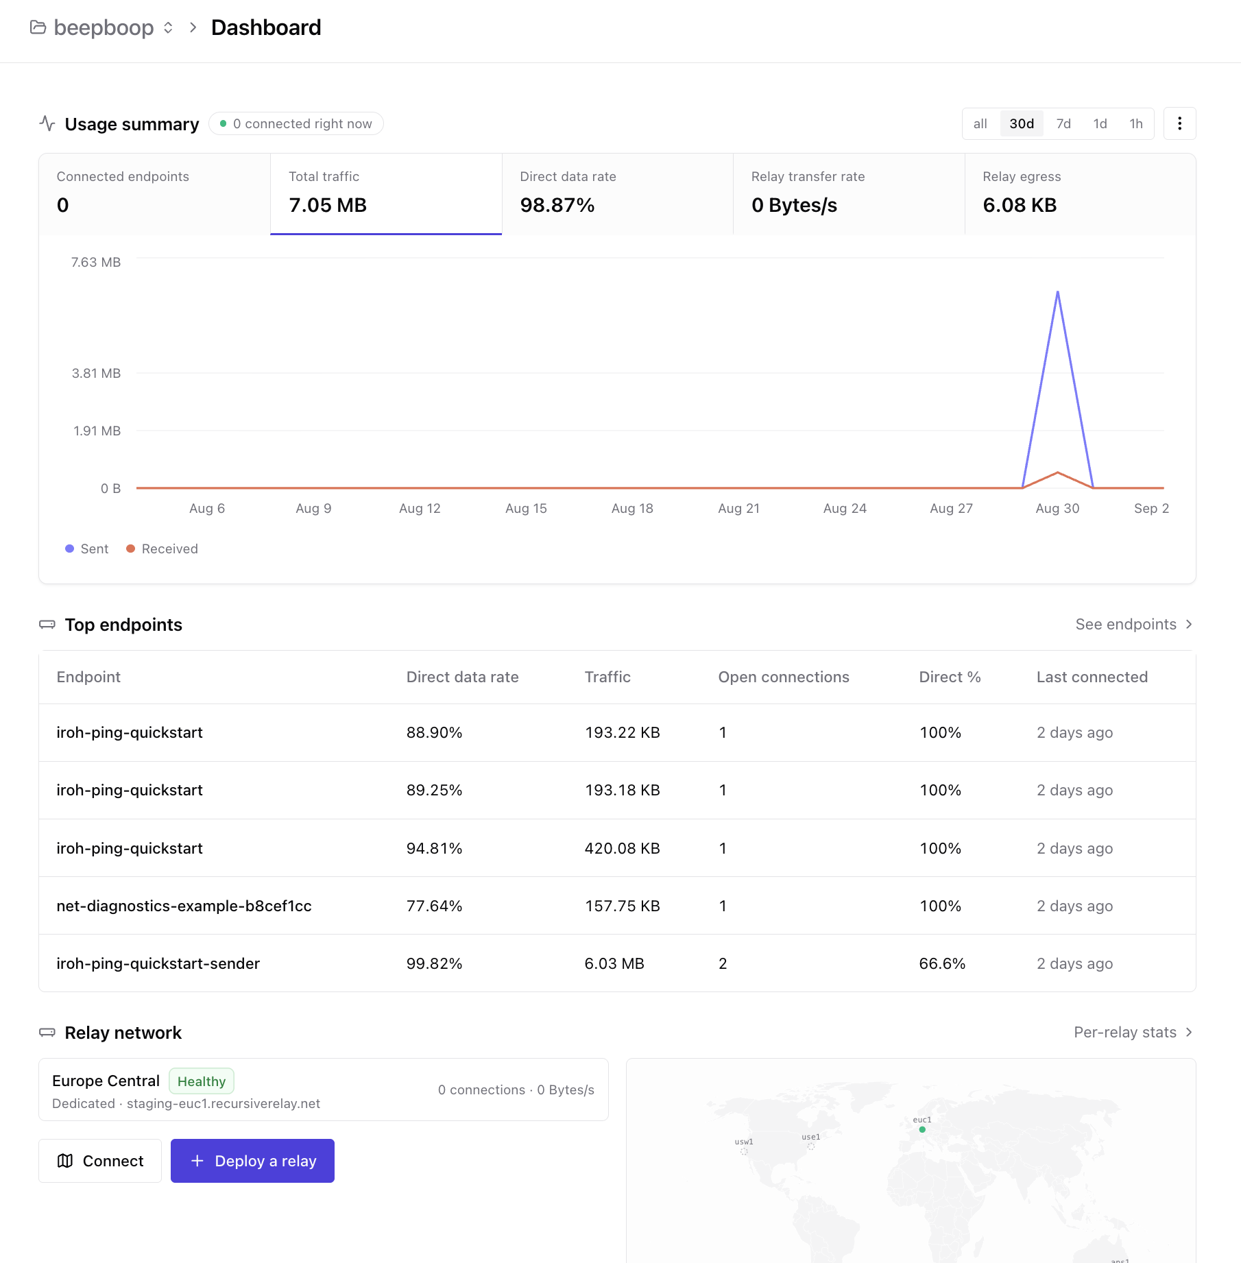The height and width of the screenshot is (1263, 1241).
Task: Select the 1d time range
Action: pyautogui.click(x=1100, y=123)
